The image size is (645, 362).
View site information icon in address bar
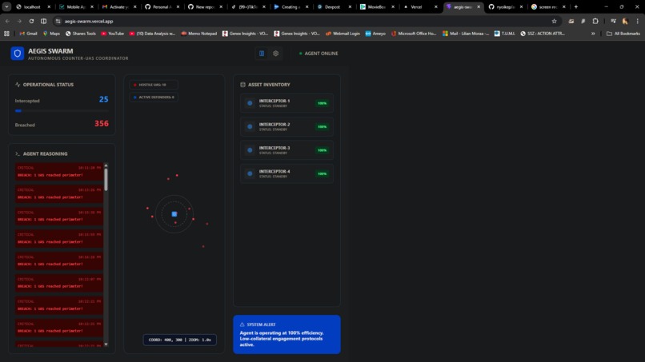(x=58, y=21)
